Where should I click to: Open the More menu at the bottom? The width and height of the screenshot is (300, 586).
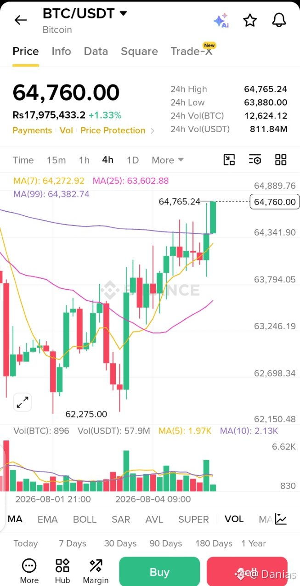29,571
